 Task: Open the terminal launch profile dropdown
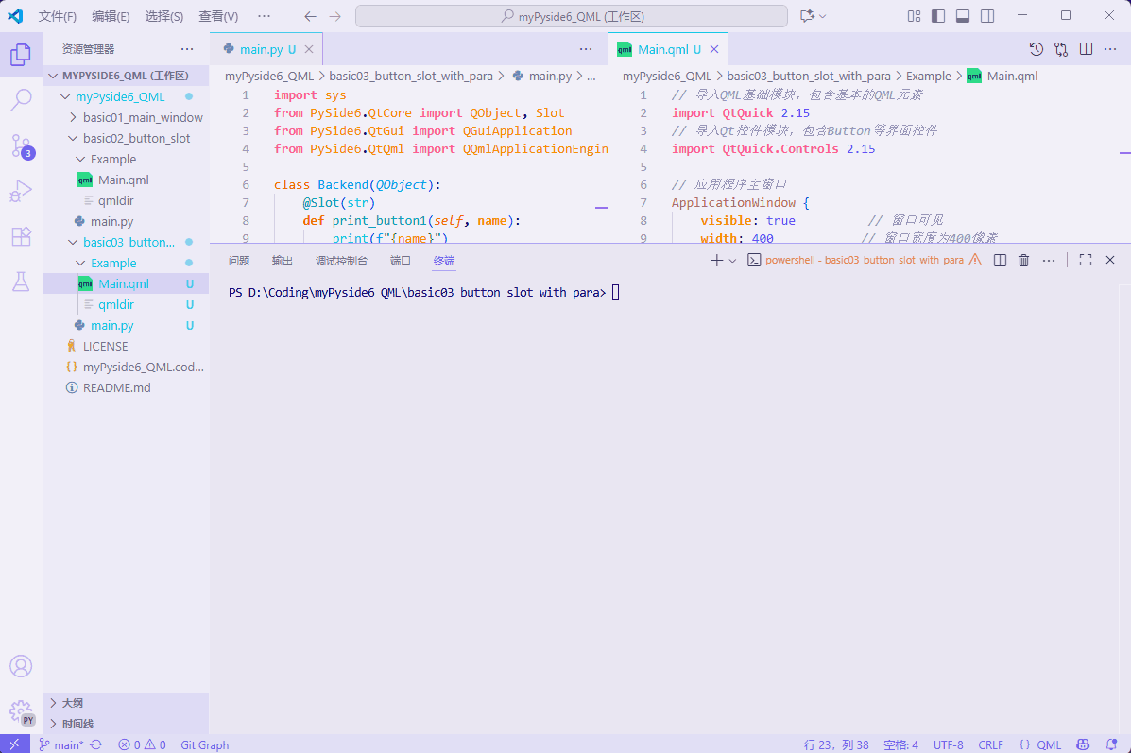[731, 260]
